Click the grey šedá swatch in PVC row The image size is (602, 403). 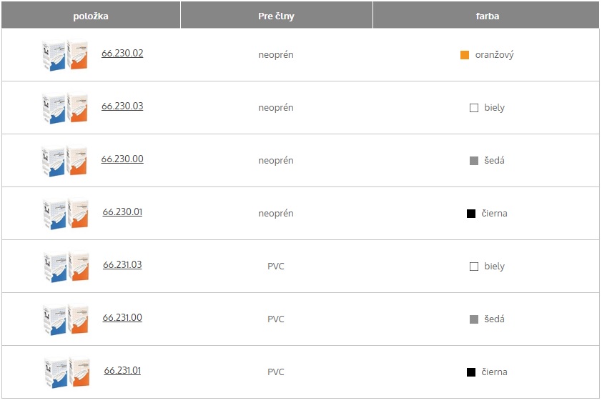474,319
